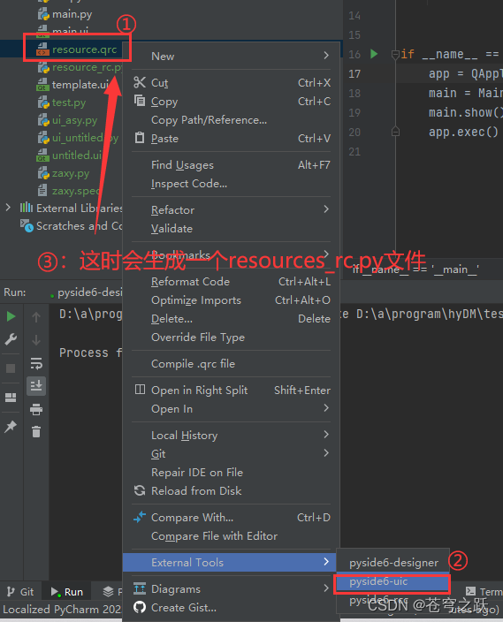Stop the process with the square icon
Viewport: 503px width, 622px height.
[x=11, y=368]
